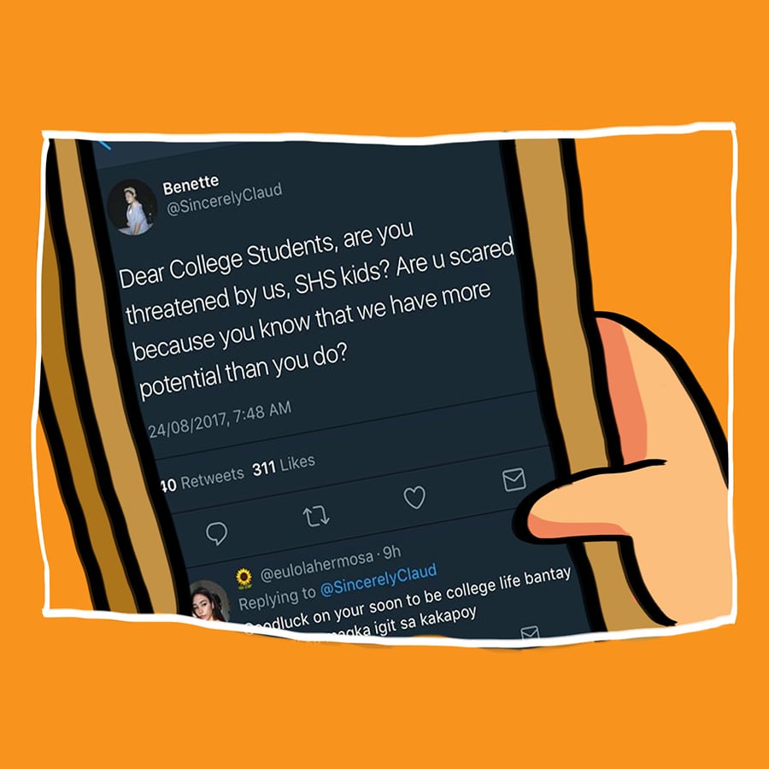769x769 pixels.
Task: Tap the 9h timestamp on the reply
Action: (x=392, y=552)
